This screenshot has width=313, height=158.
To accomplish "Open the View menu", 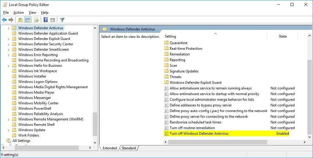I will click(x=32, y=13).
